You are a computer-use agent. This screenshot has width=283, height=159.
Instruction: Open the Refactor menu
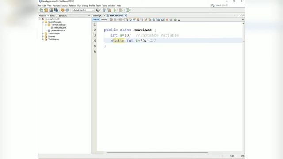73,6
